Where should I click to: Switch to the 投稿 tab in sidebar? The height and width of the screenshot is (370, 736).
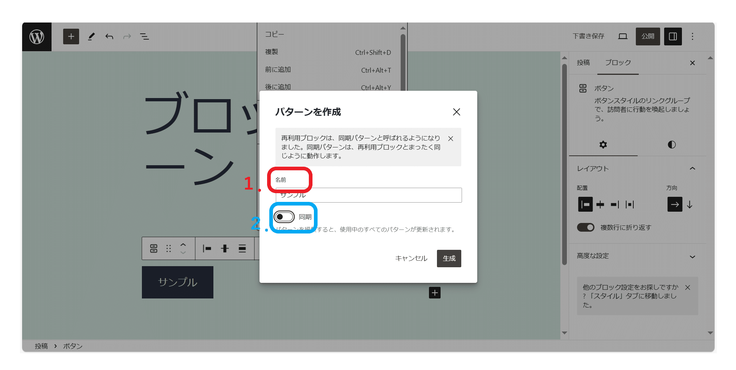583,62
